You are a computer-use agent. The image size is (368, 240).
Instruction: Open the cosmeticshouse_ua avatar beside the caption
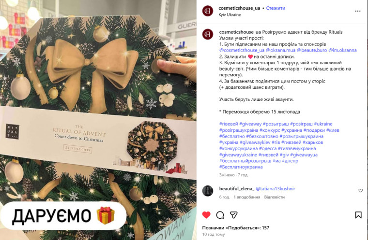tap(208, 34)
